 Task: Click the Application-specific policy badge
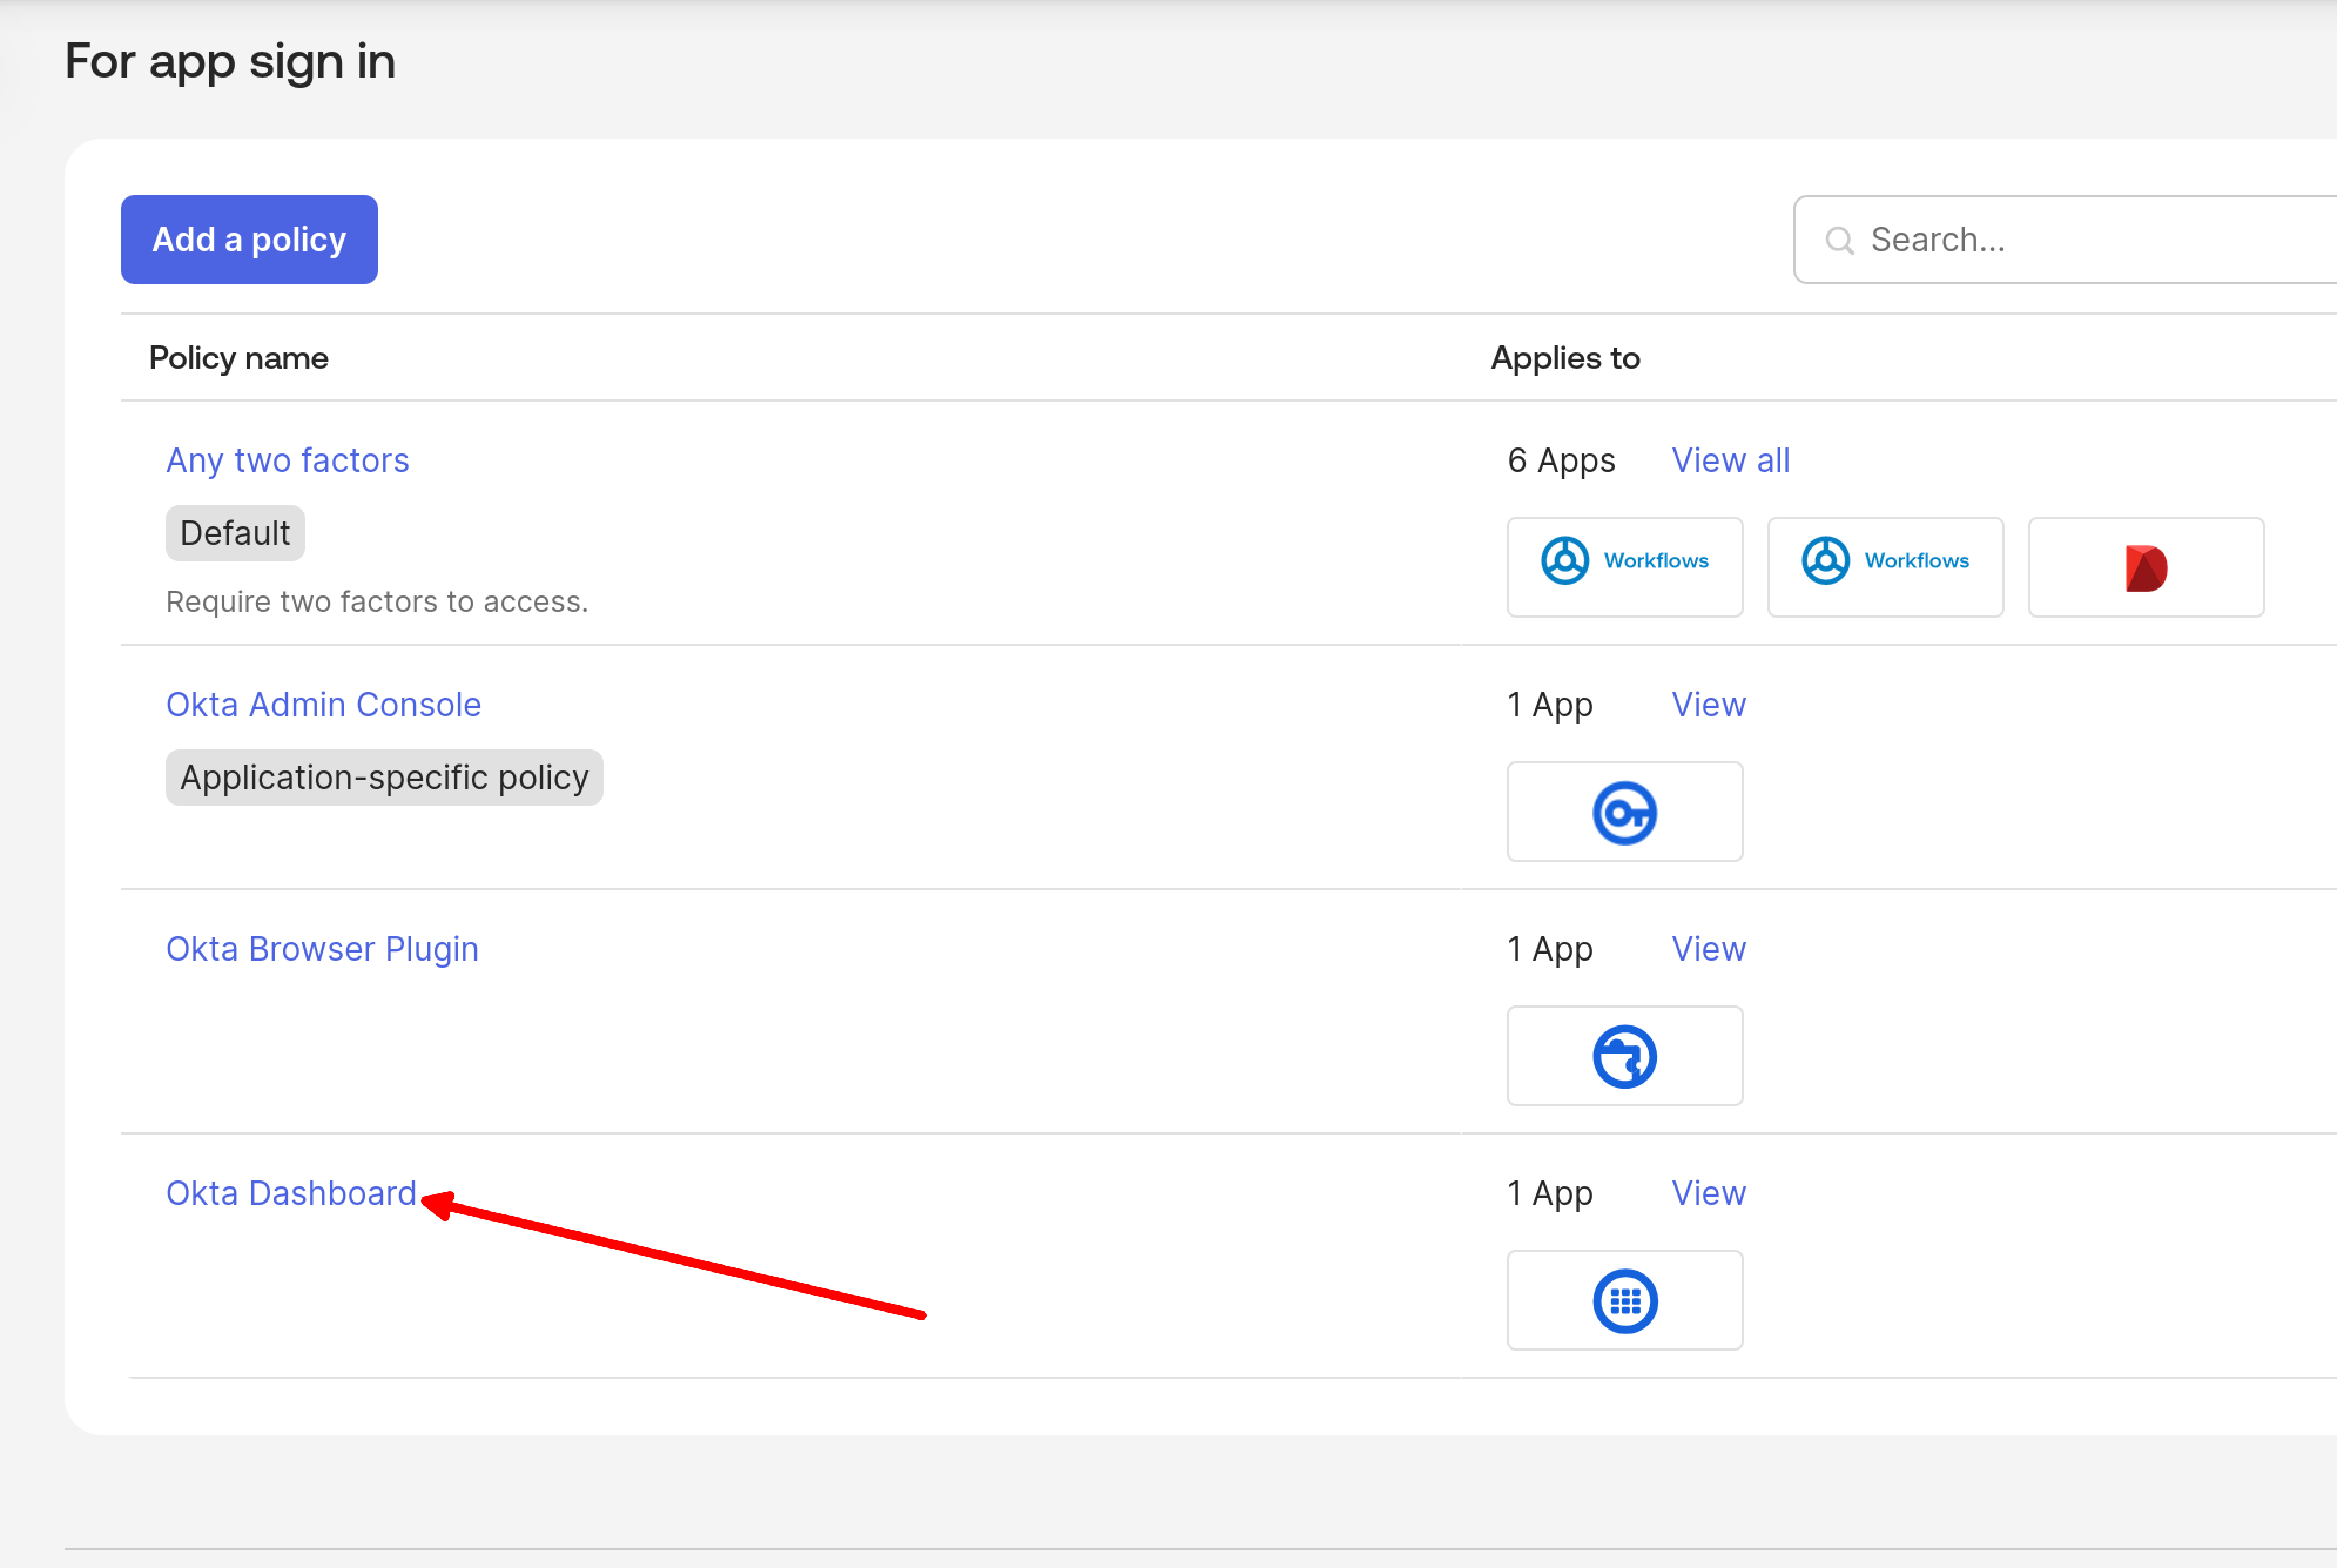click(x=384, y=777)
